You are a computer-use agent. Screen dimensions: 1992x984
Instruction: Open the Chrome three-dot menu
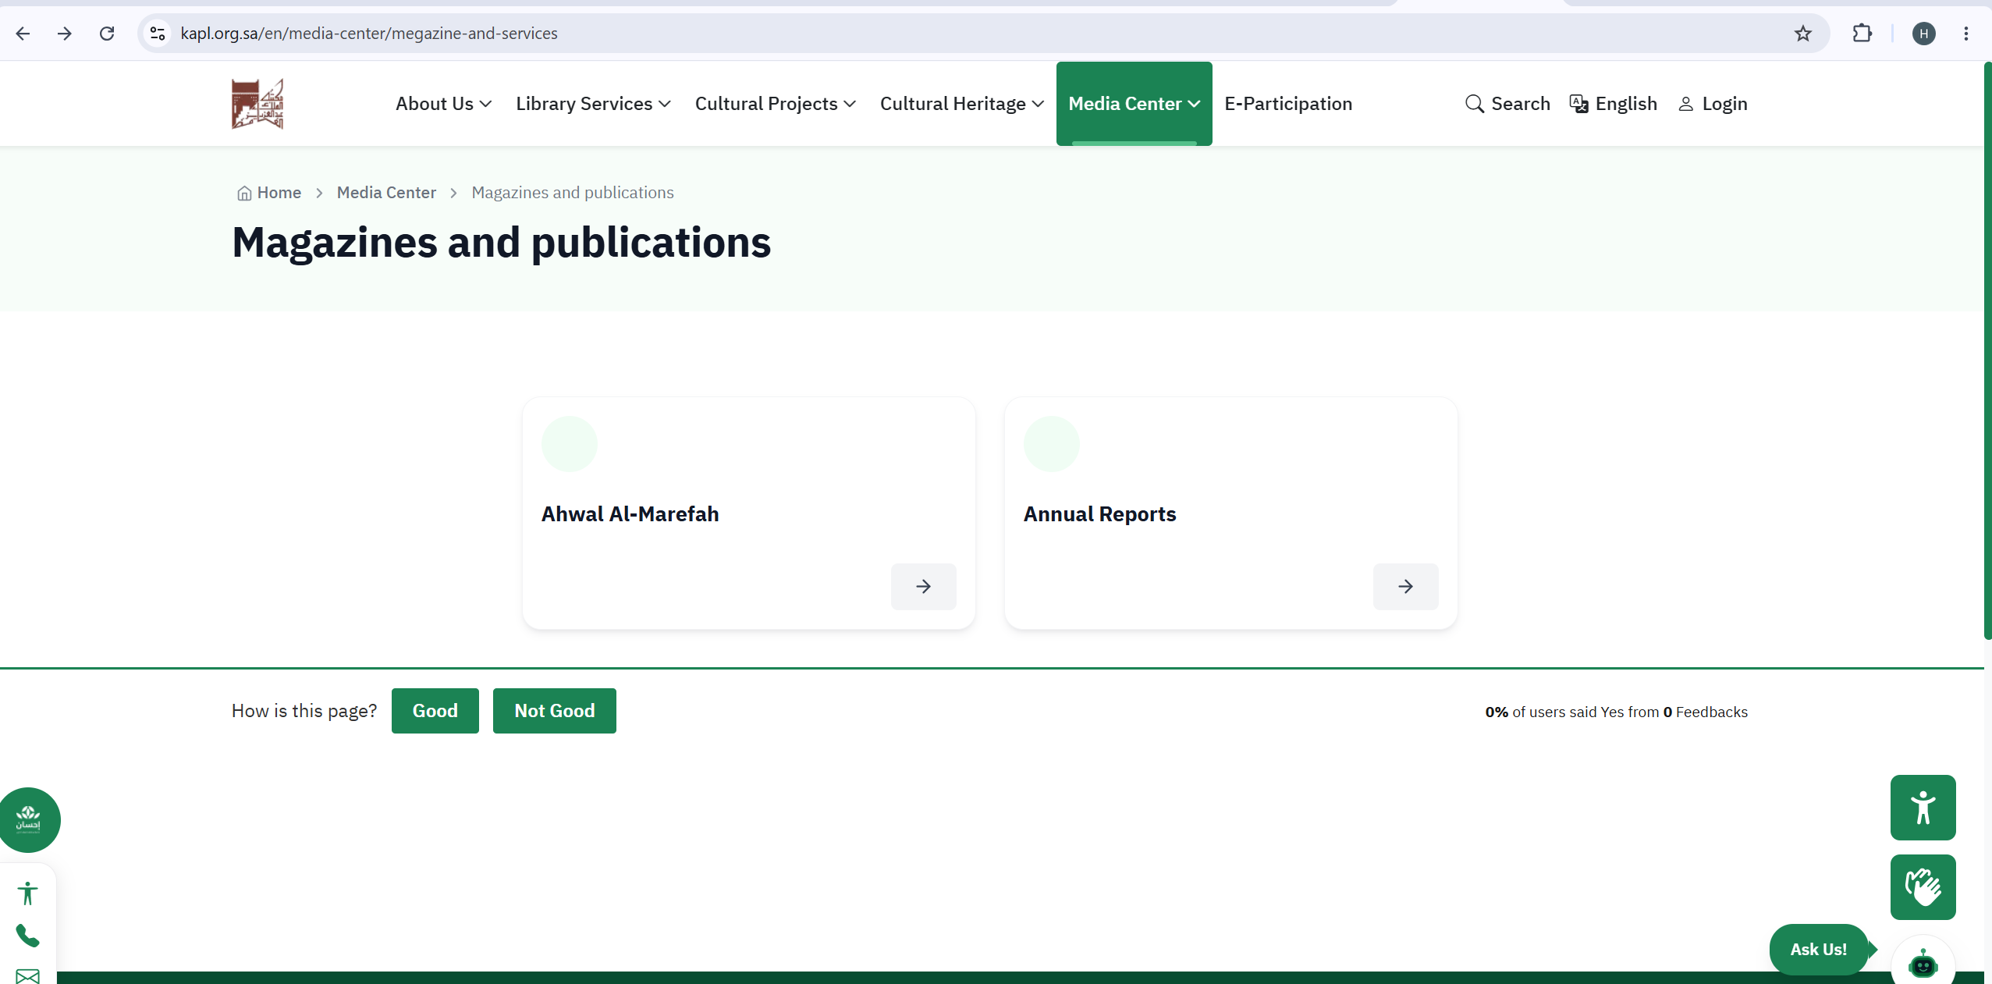pyautogui.click(x=1965, y=34)
